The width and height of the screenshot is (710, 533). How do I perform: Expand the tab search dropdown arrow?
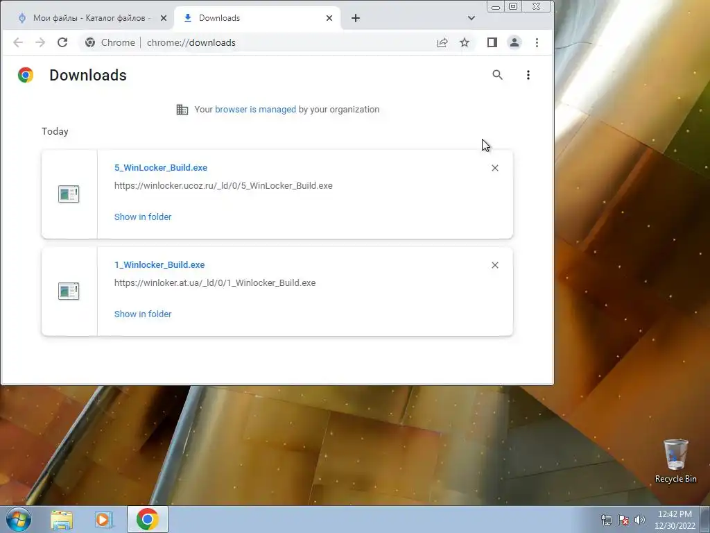point(471,18)
